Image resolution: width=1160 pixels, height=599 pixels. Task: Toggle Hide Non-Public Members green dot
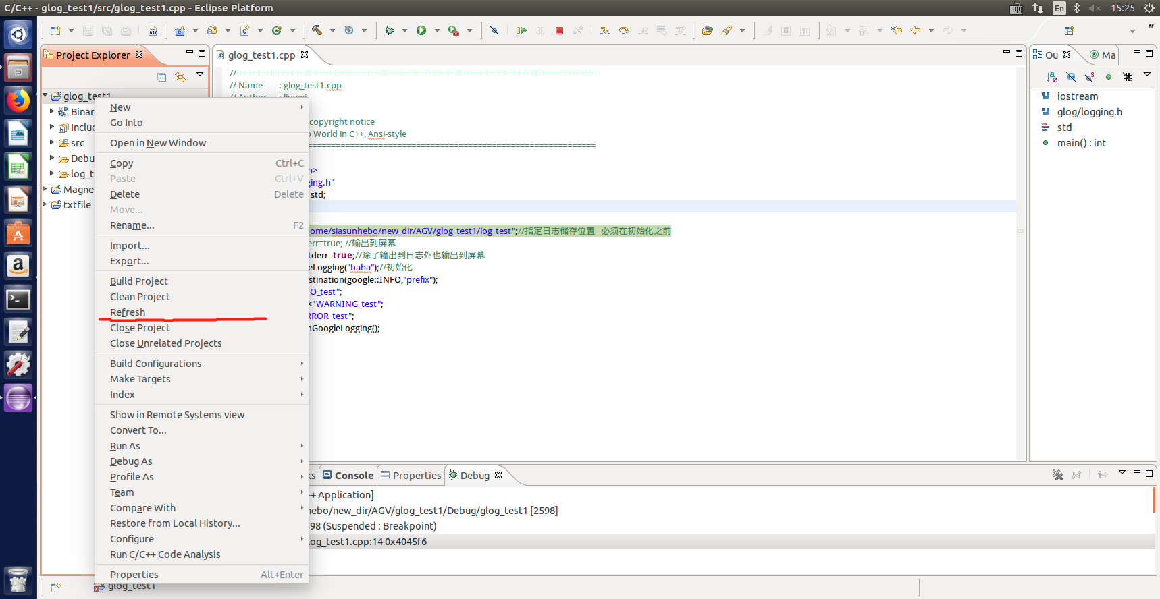1108,77
